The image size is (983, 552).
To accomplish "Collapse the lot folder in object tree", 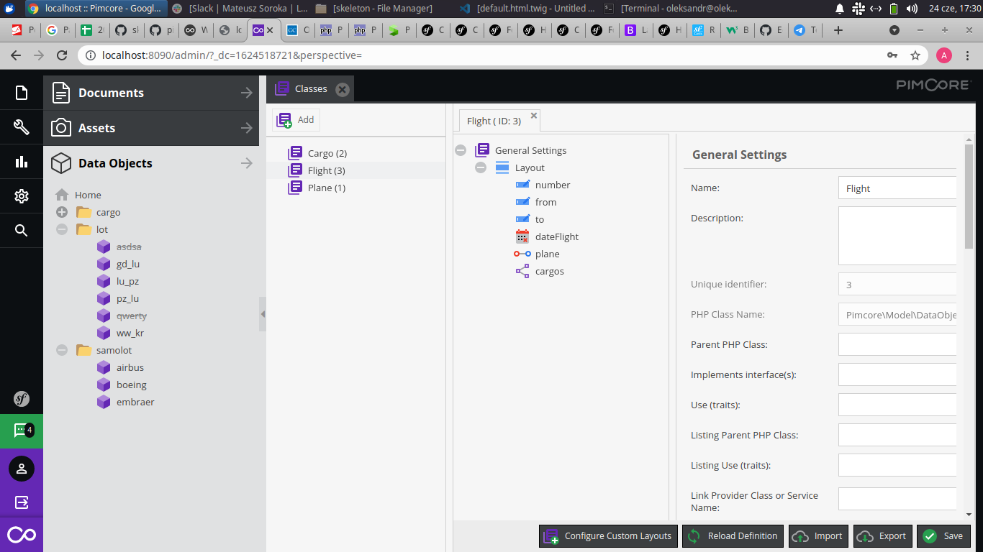I will [62, 229].
